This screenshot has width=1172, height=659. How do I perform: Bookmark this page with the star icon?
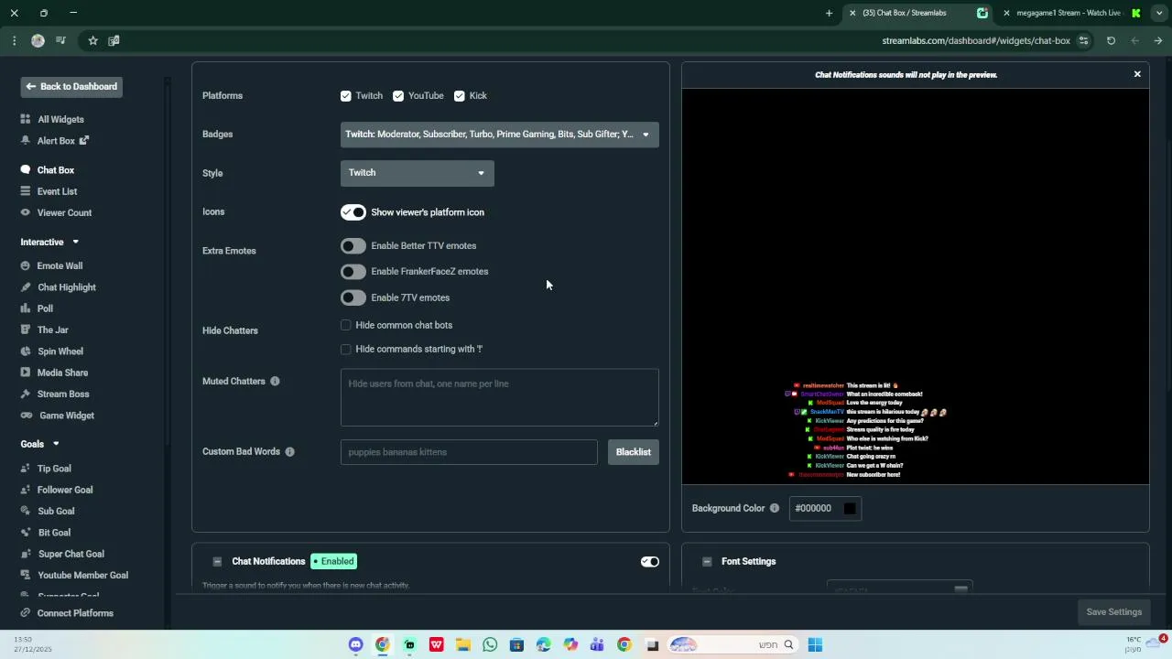(92, 40)
